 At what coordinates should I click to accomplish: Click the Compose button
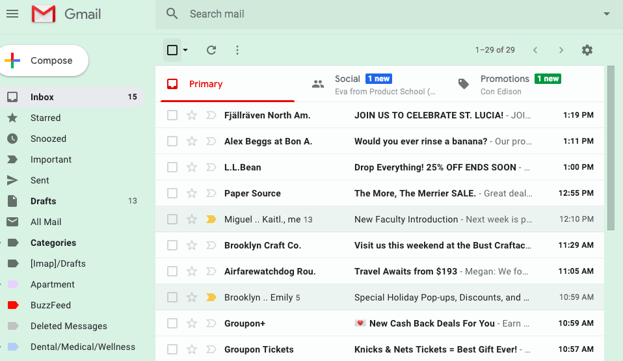44,60
